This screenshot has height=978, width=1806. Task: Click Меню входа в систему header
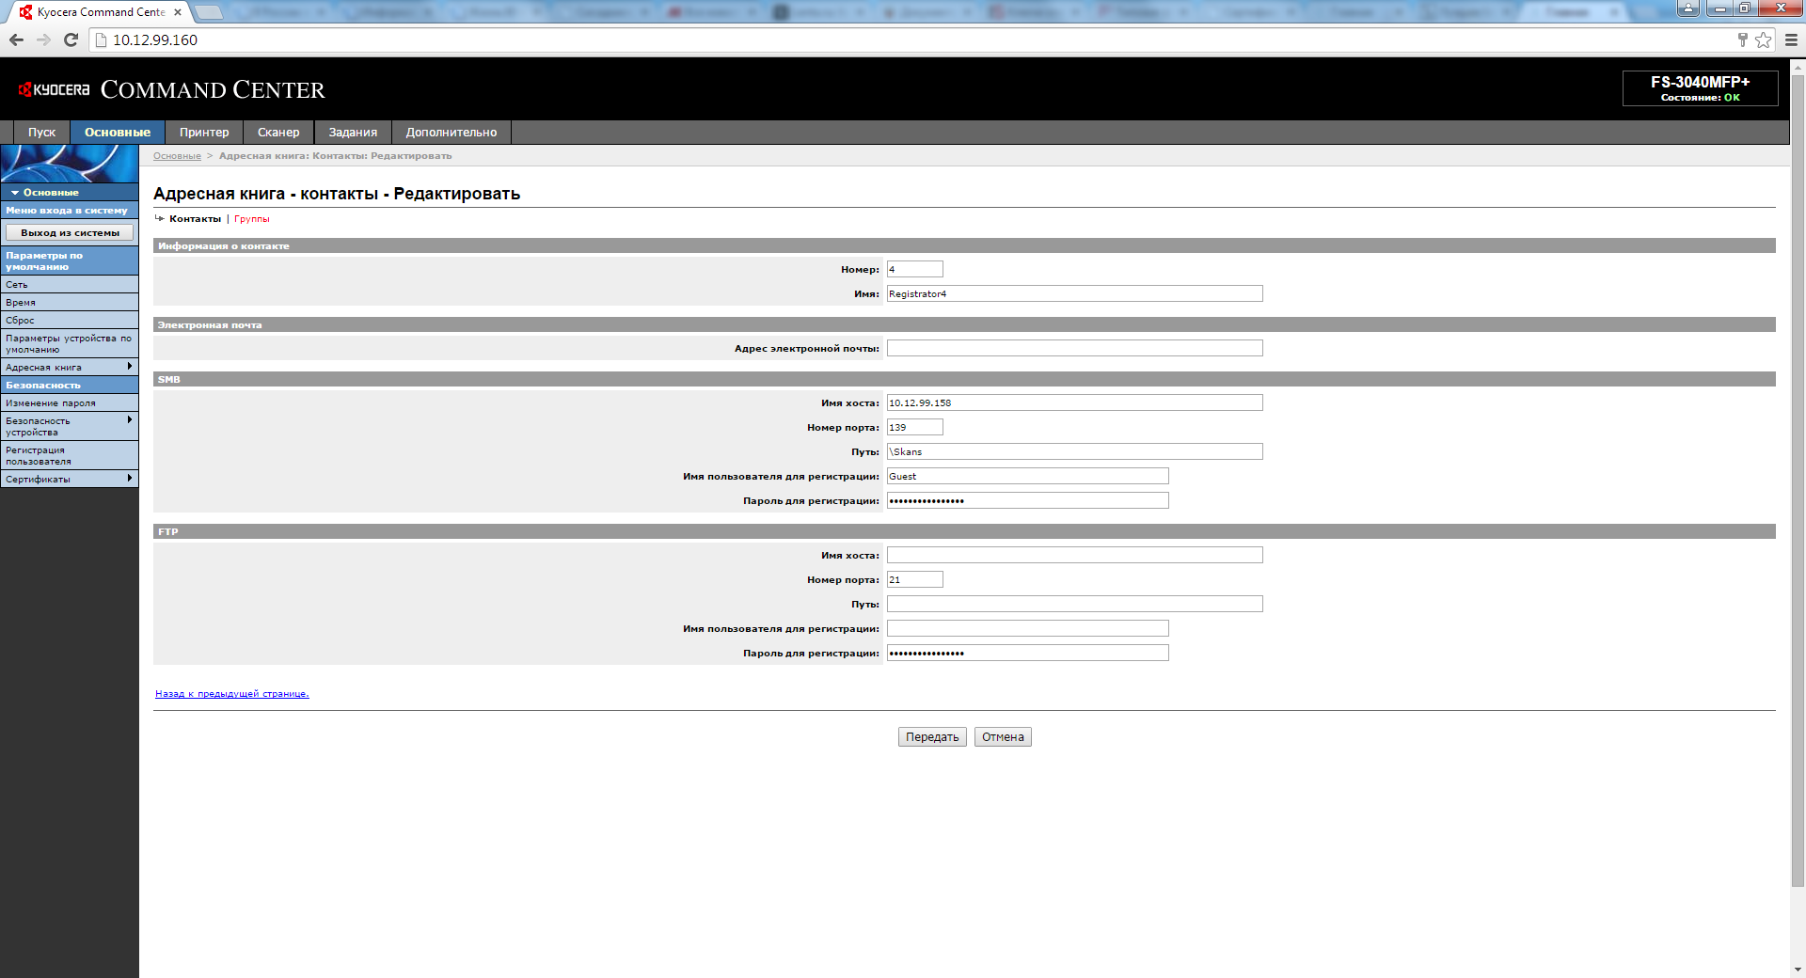[70, 210]
